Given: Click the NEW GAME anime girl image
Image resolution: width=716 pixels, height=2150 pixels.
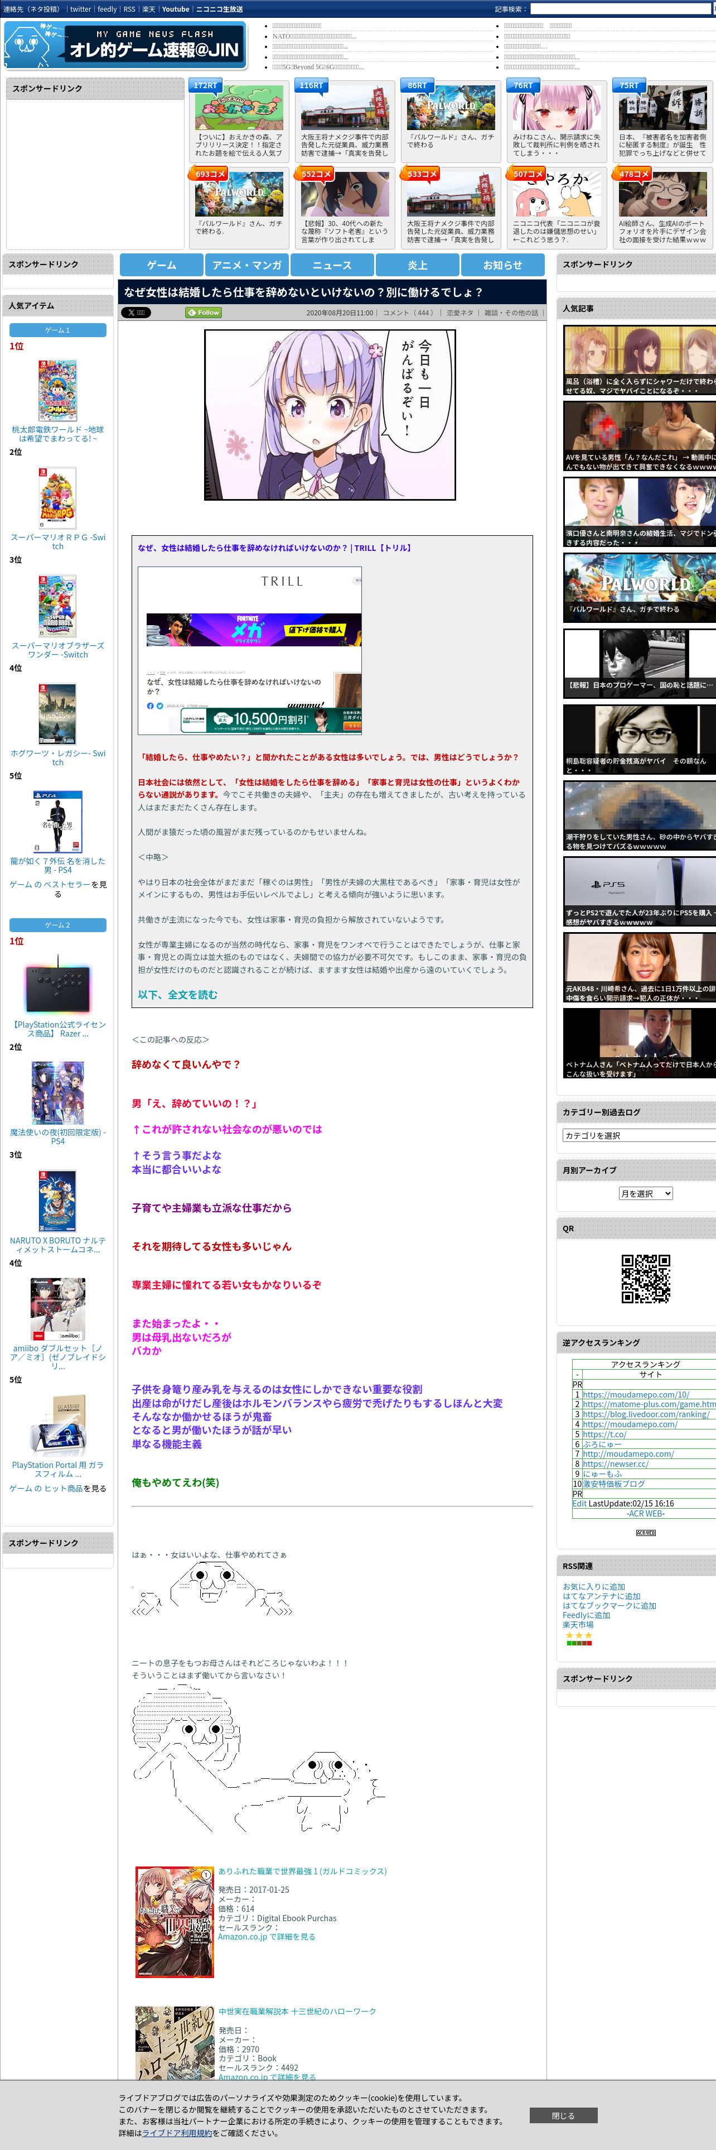Looking at the screenshot, I should pos(330,414).
